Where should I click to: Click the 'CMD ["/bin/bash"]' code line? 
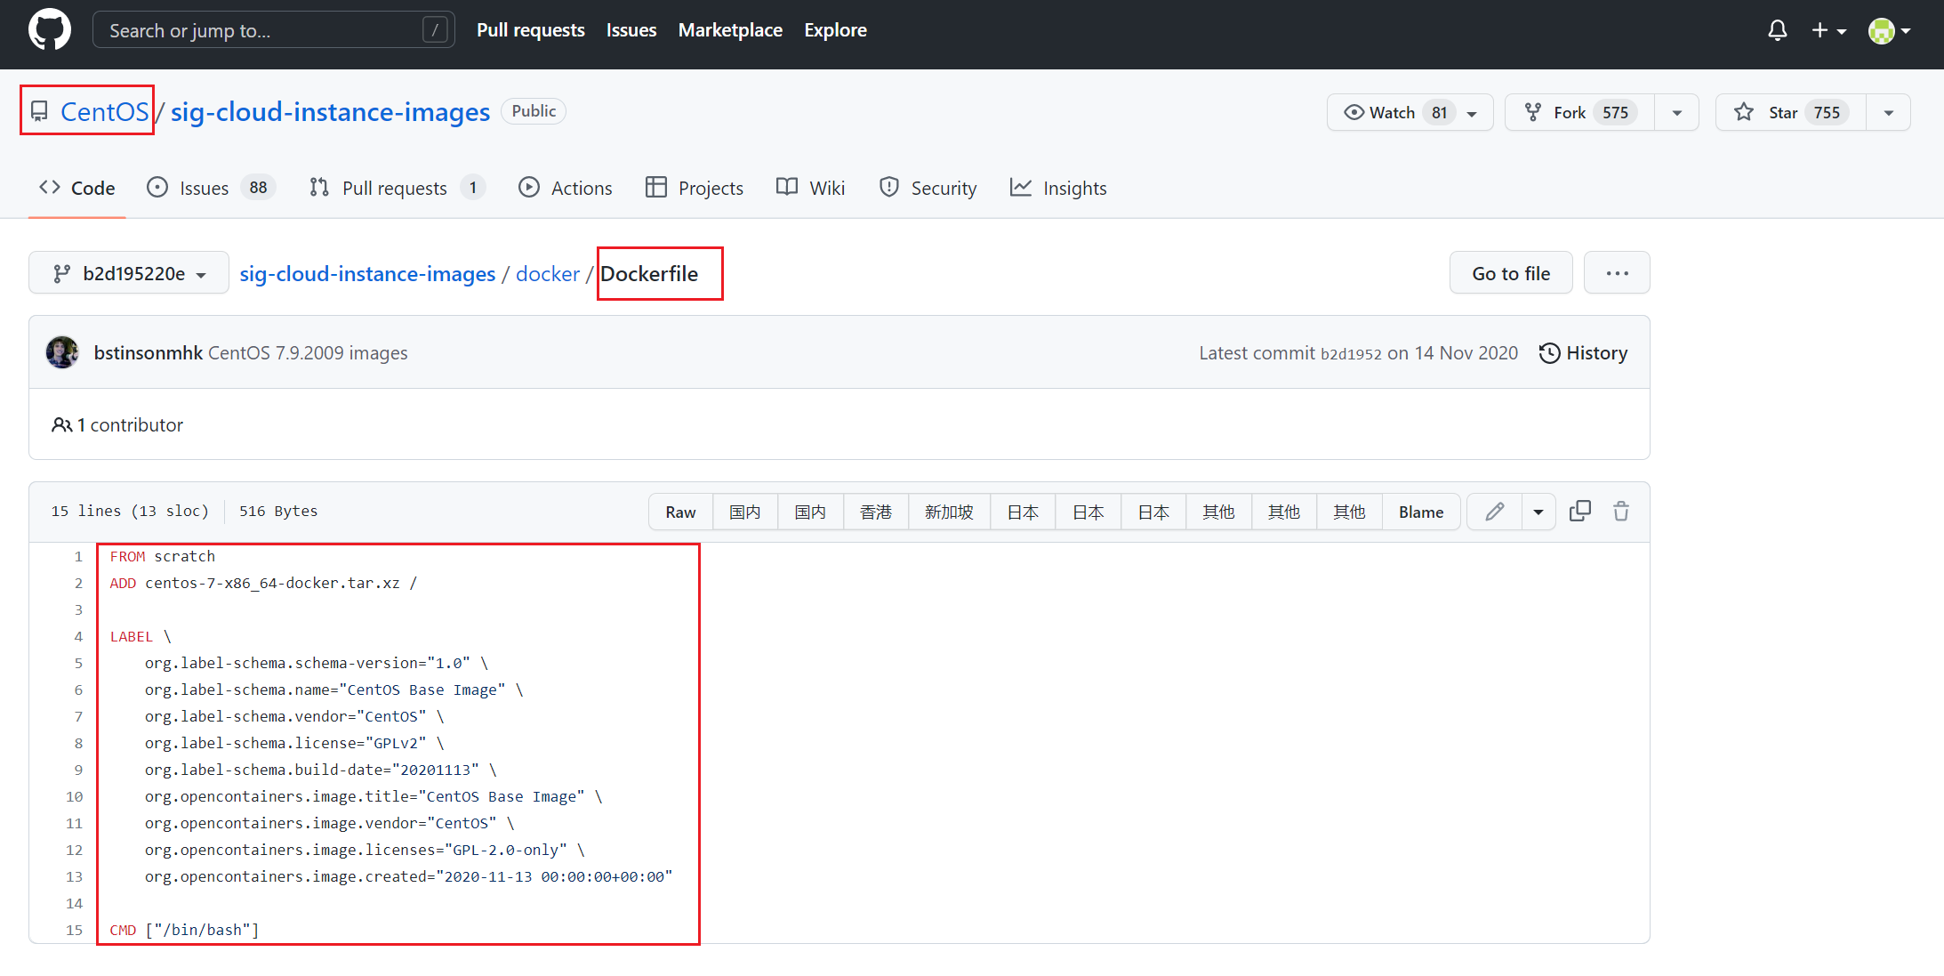pyautogui.click(x=185, y=930)
